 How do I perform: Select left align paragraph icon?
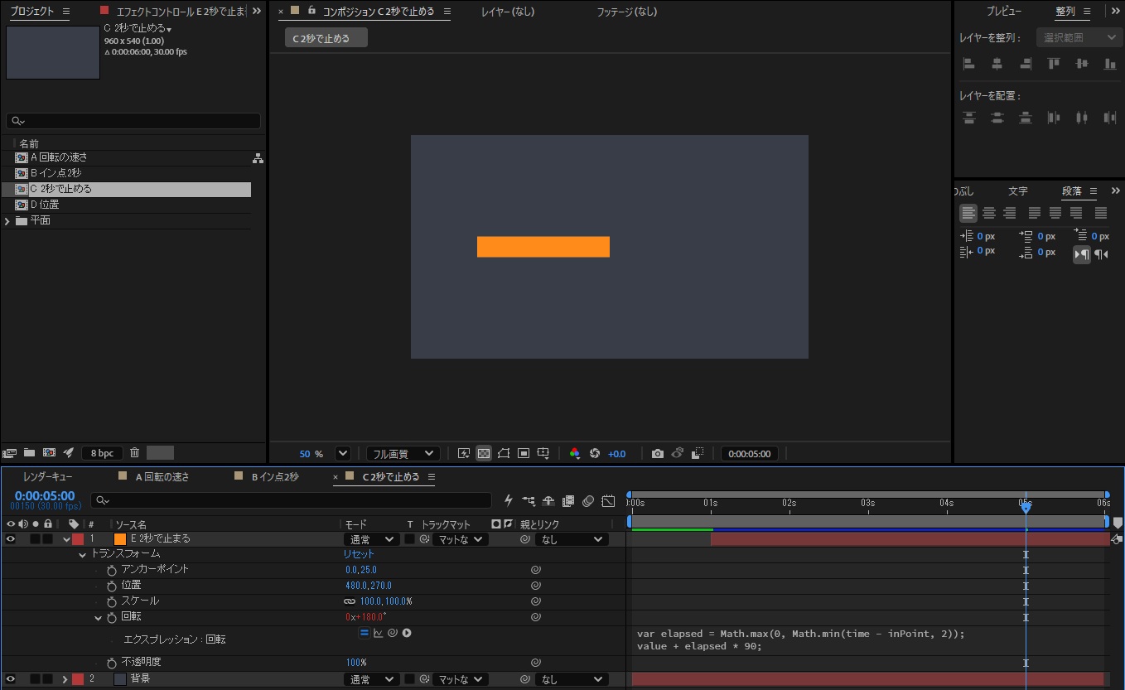click(968, 213)
